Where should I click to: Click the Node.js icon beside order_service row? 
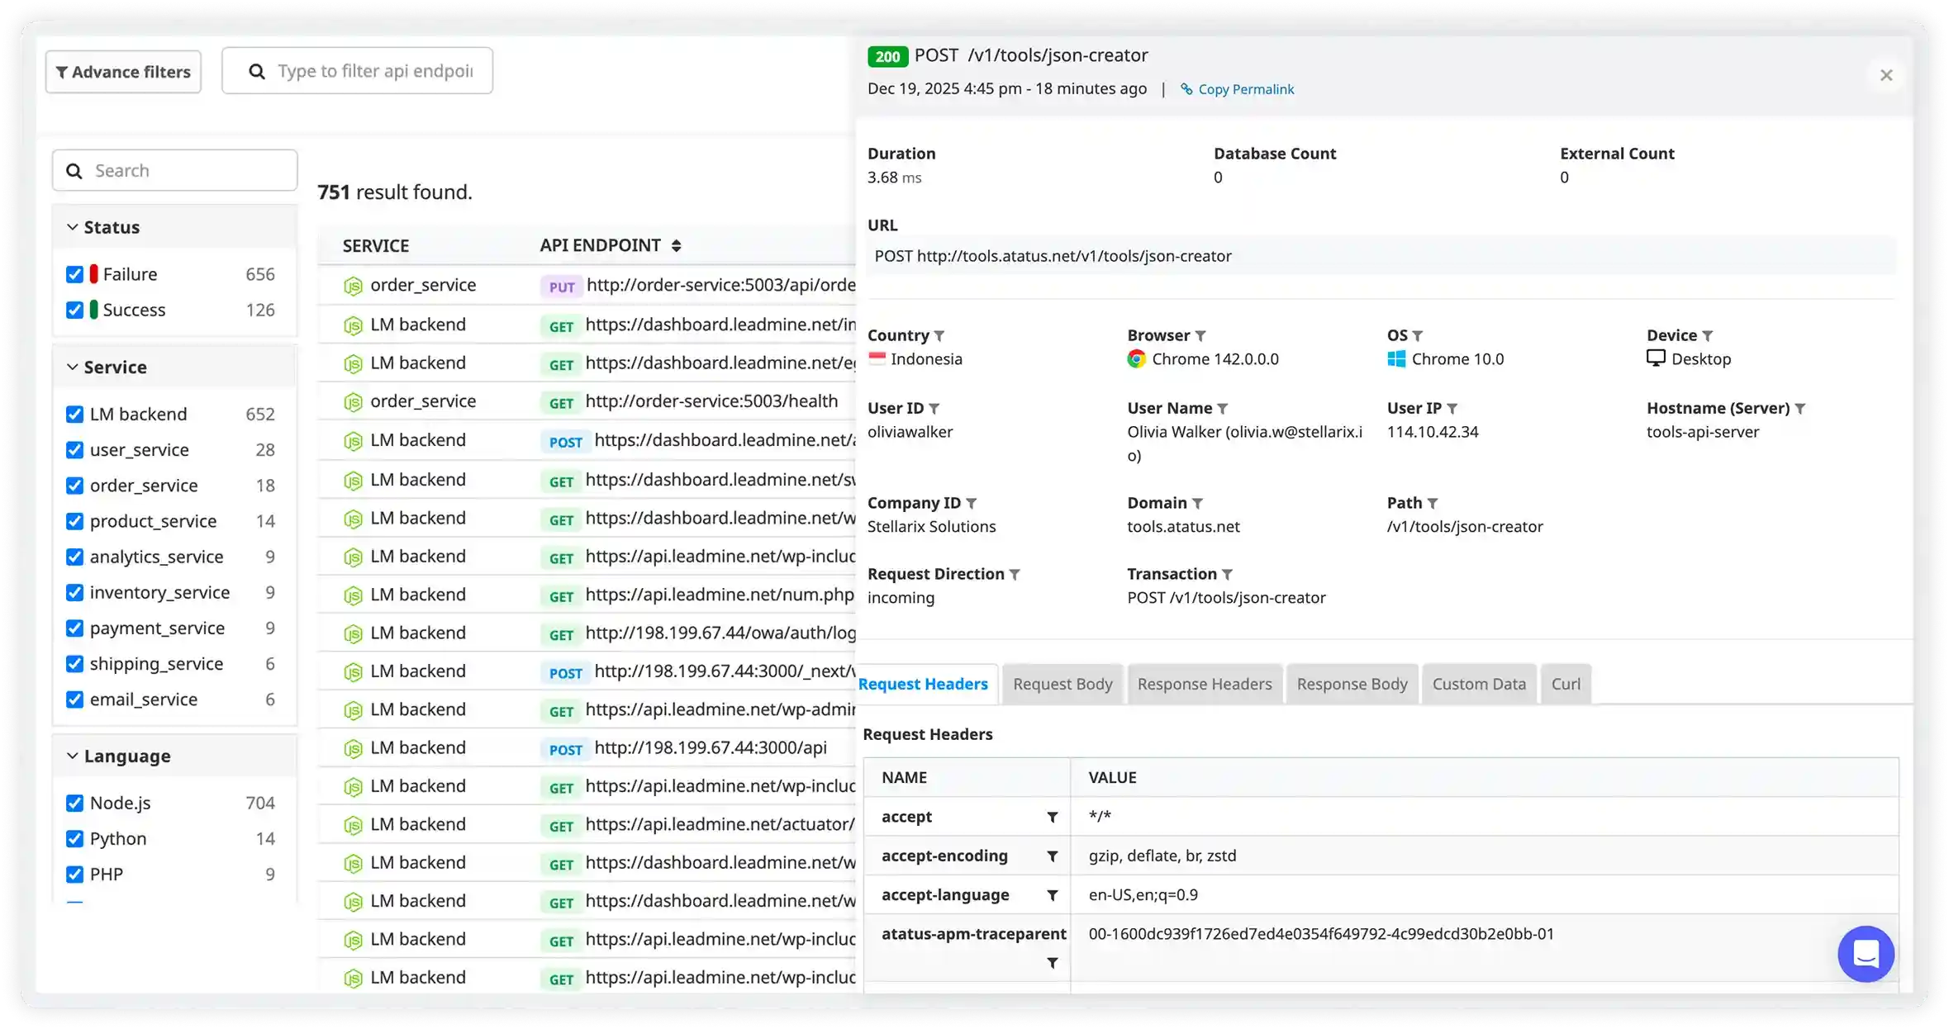(354, 285)
